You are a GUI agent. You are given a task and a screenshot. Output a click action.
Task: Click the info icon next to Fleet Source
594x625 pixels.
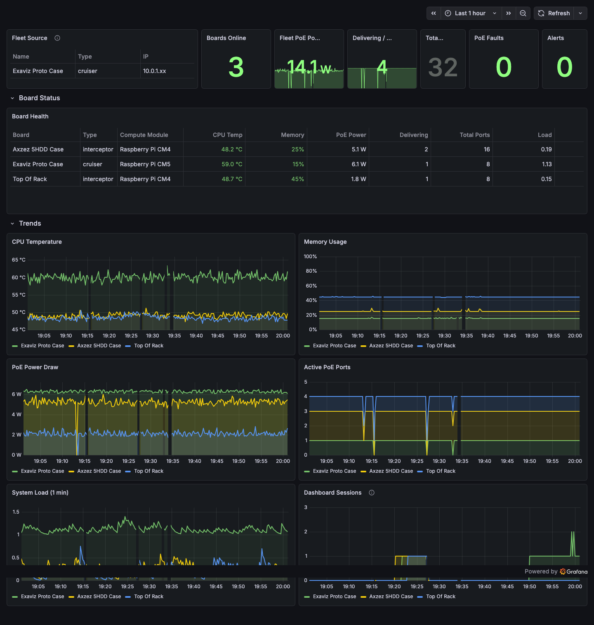coord(57,38)
